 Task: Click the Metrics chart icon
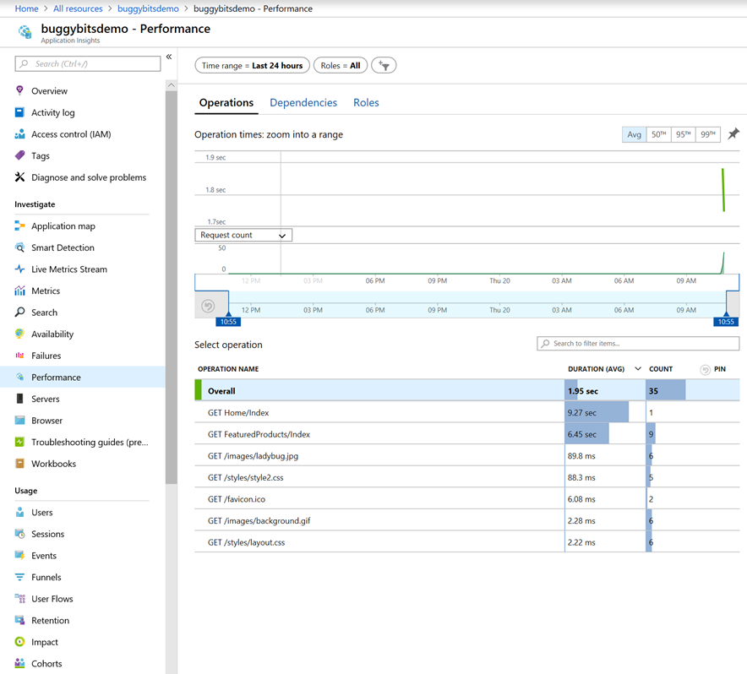pyautogui.click(x=19, y=291)
